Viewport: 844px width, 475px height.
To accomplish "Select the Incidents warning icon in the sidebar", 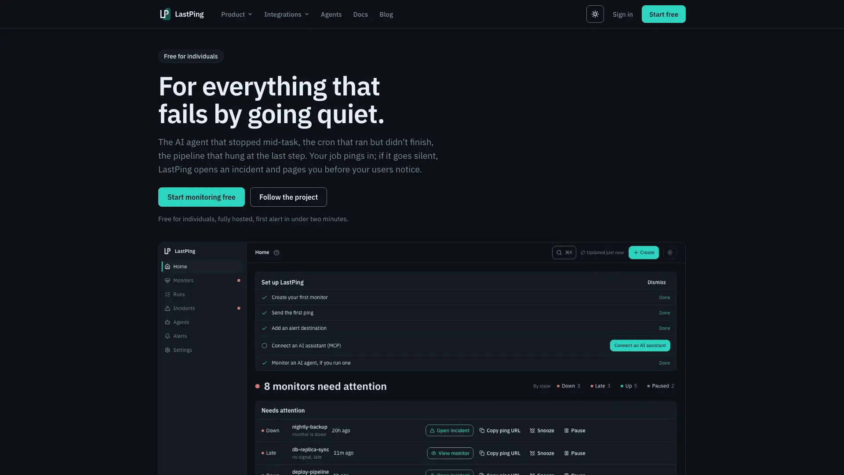I will 167,308.
